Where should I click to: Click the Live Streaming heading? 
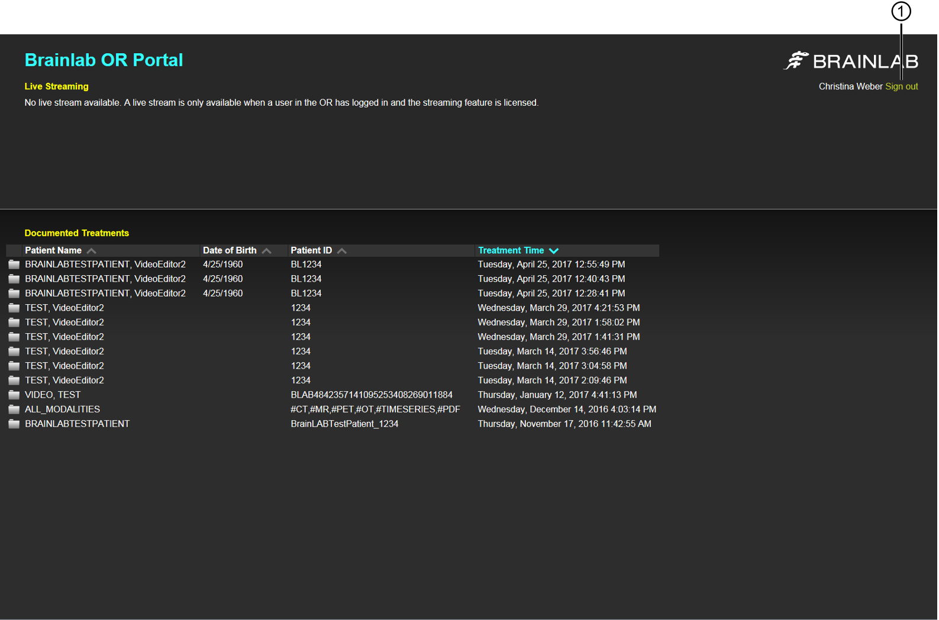tap(56, 86)
